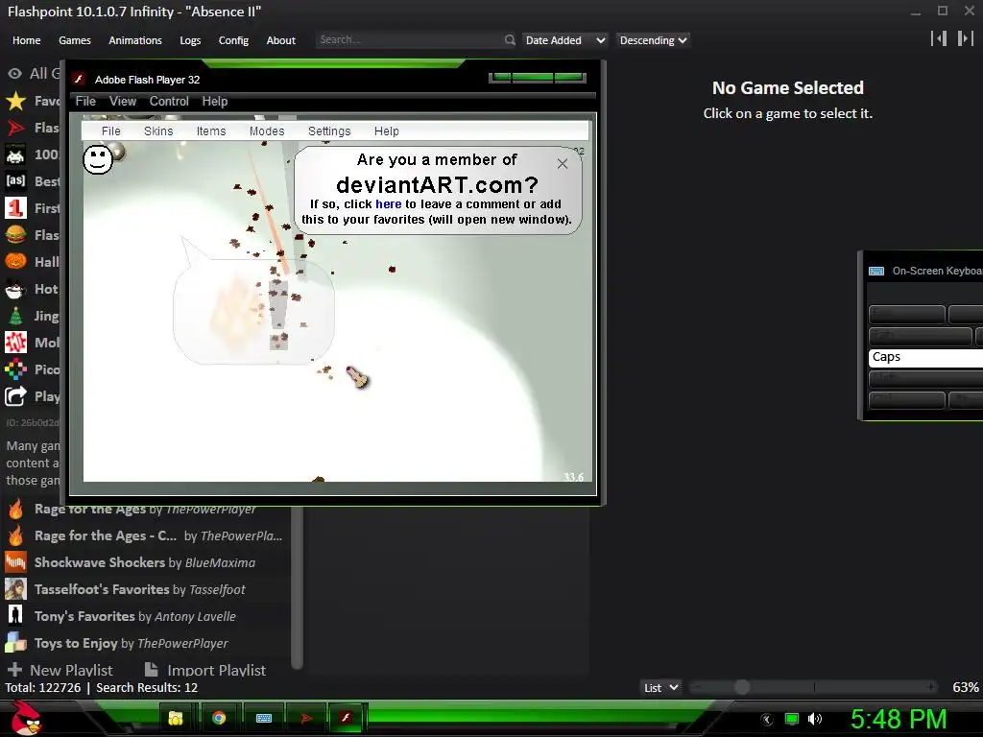Switch to Flashpoint taskbar icon
Viewport: 983px width, 737px height.
[306, 718]
